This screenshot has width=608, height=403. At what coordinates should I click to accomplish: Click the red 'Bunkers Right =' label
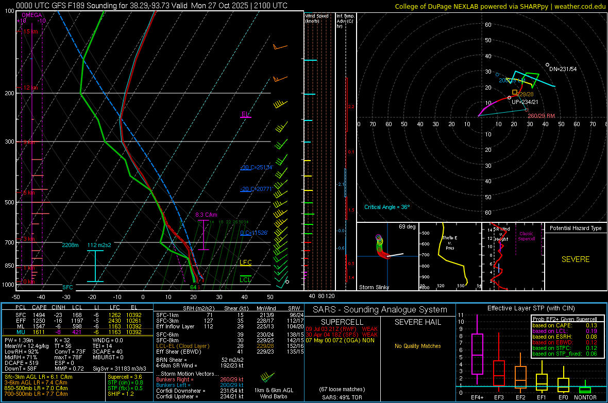pos(175,380)
